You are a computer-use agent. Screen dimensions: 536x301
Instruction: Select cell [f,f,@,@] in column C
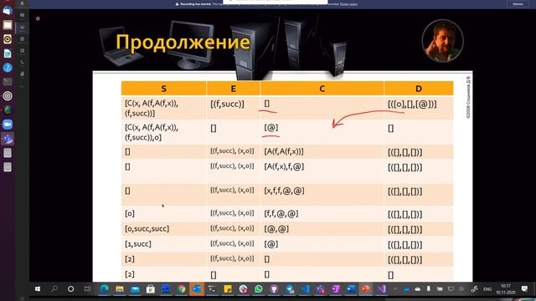pos(281,214)
